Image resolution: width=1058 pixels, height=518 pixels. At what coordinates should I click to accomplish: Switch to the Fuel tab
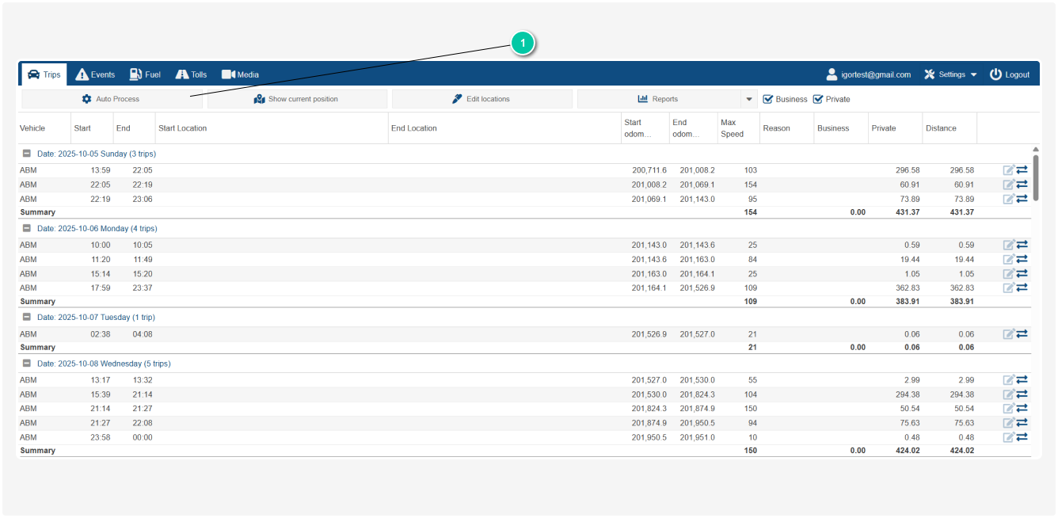tap(145, 74)
